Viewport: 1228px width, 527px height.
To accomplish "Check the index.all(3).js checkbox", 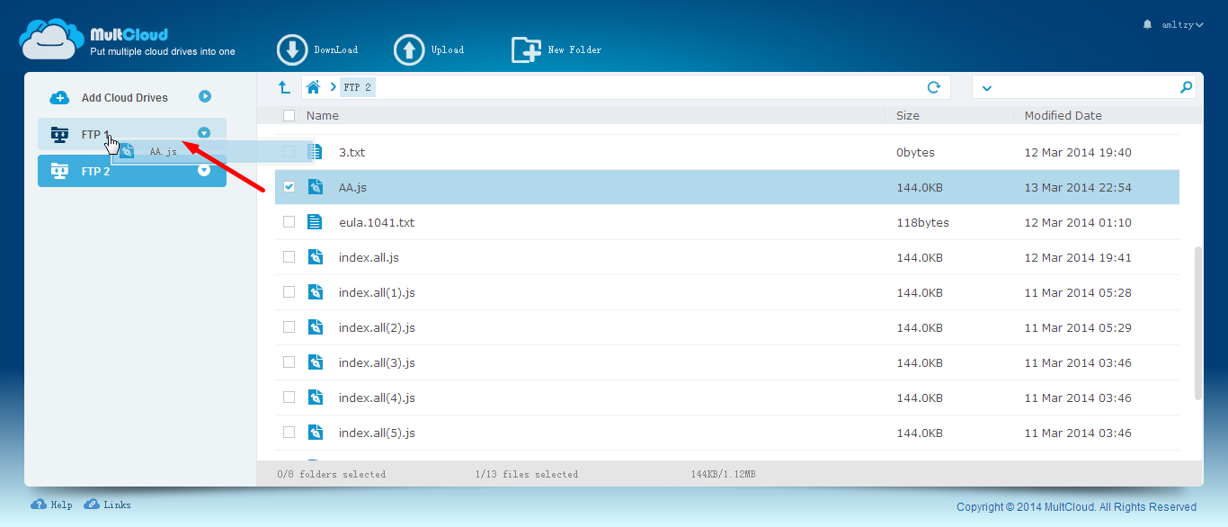I will (x=289, y=362).
